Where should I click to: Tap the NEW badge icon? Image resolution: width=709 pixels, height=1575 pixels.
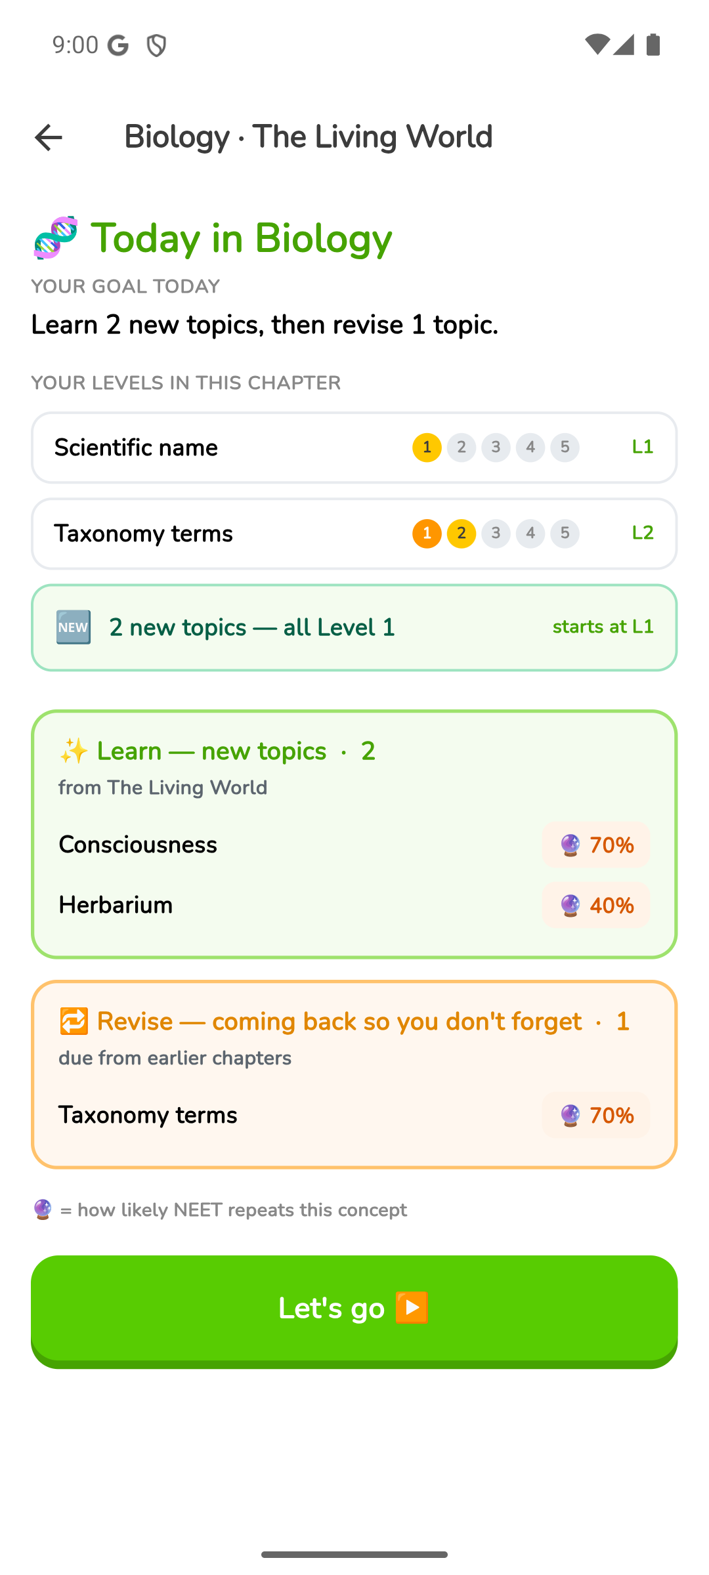click(x=74, y=627)
